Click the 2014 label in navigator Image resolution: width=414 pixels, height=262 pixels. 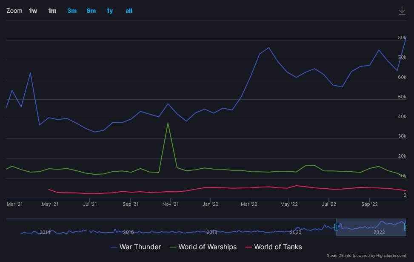pos(45,232)
